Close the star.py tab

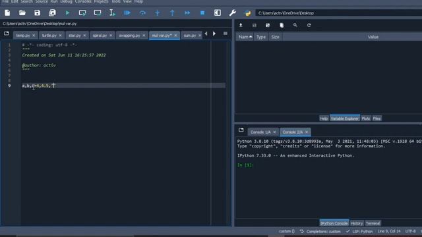tap(84, 35)
